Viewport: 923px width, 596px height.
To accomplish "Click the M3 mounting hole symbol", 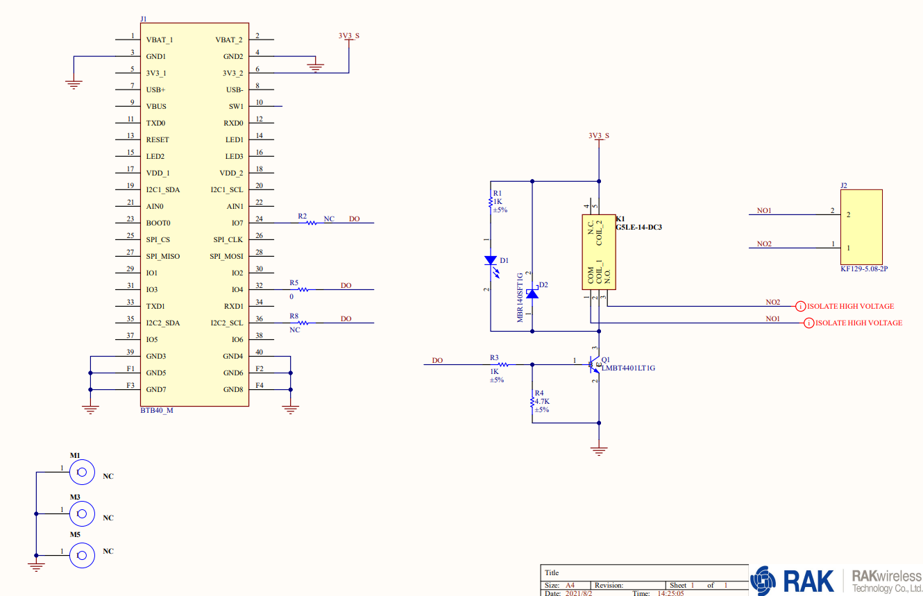I will (82, 514).
